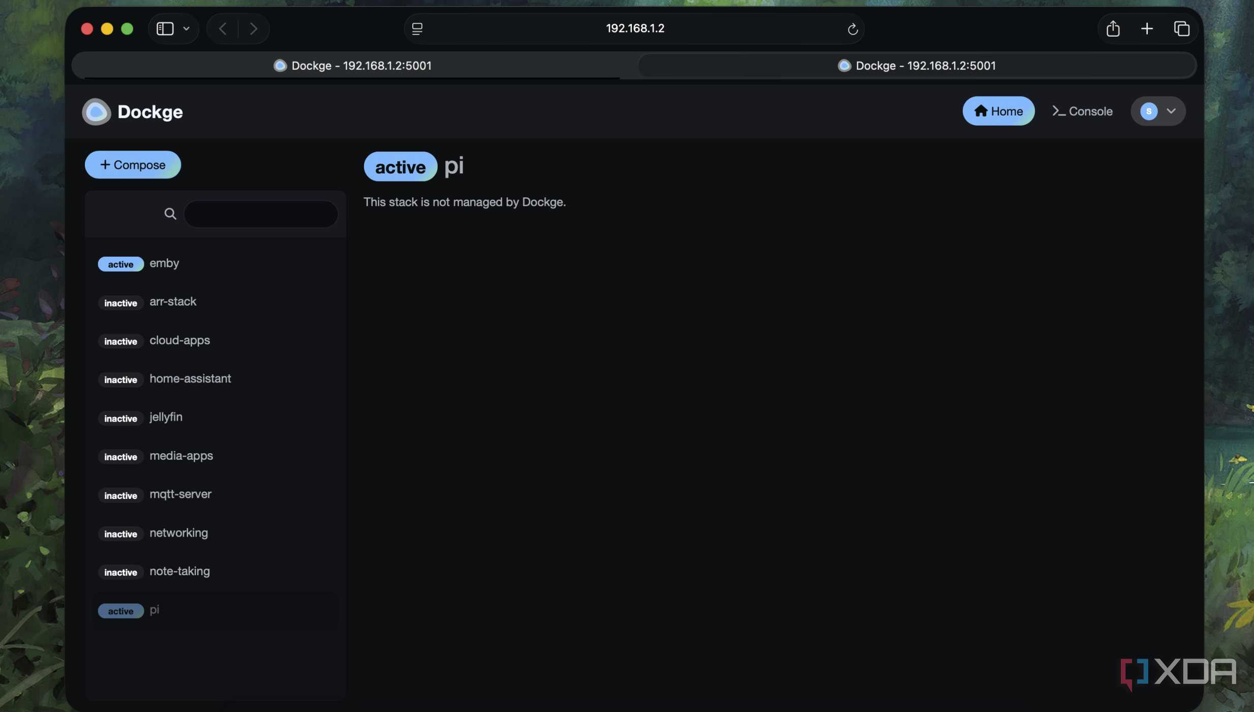Go back with the browser back arrow

[x=223, y=28]
